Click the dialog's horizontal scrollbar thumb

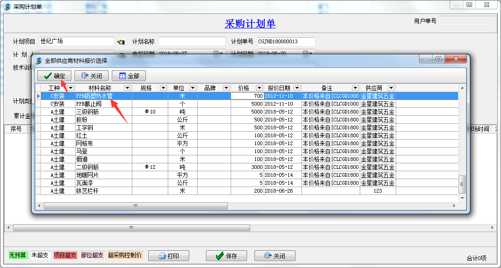pyautogui.click(x=135, y=206)
